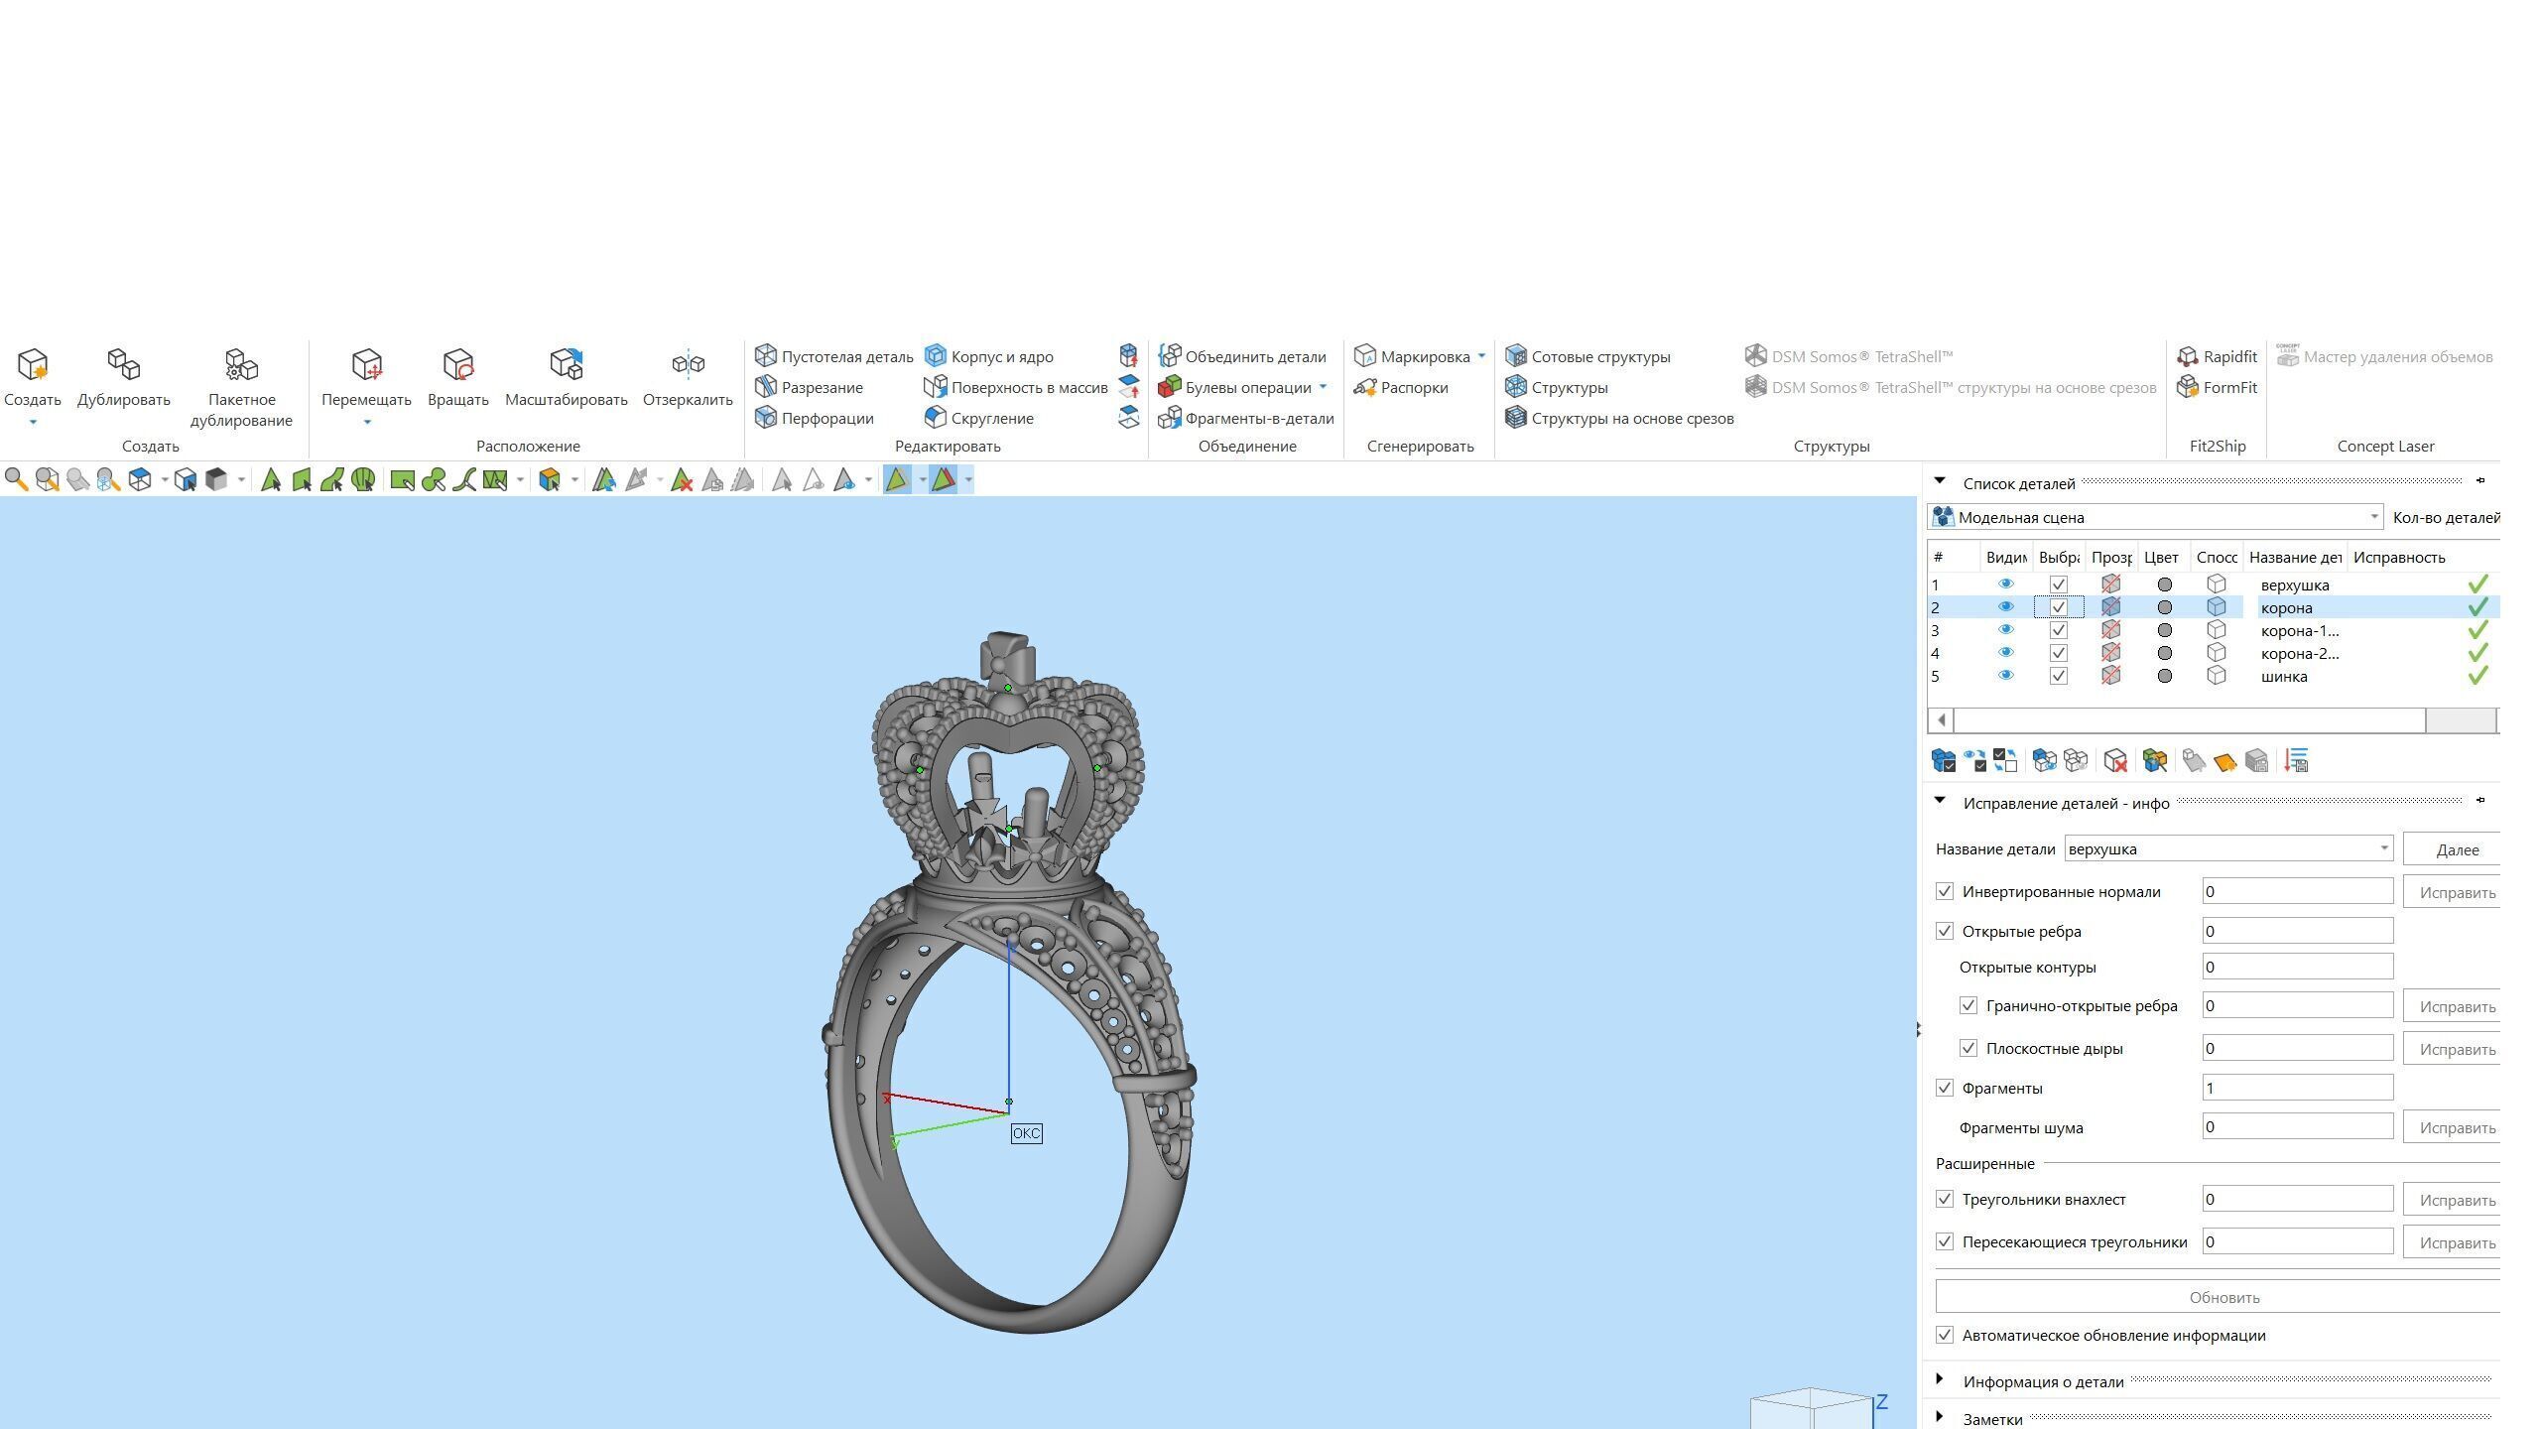Open the Перфорации tool

pos(815,418)
